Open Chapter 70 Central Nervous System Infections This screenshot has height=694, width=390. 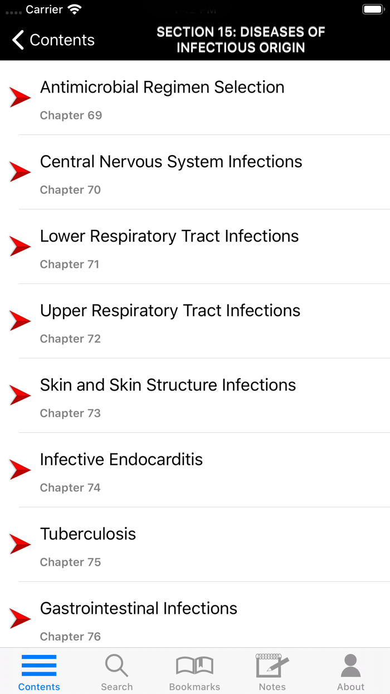170,162
